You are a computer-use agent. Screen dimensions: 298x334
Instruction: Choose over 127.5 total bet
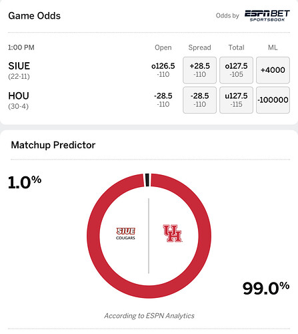236,70
